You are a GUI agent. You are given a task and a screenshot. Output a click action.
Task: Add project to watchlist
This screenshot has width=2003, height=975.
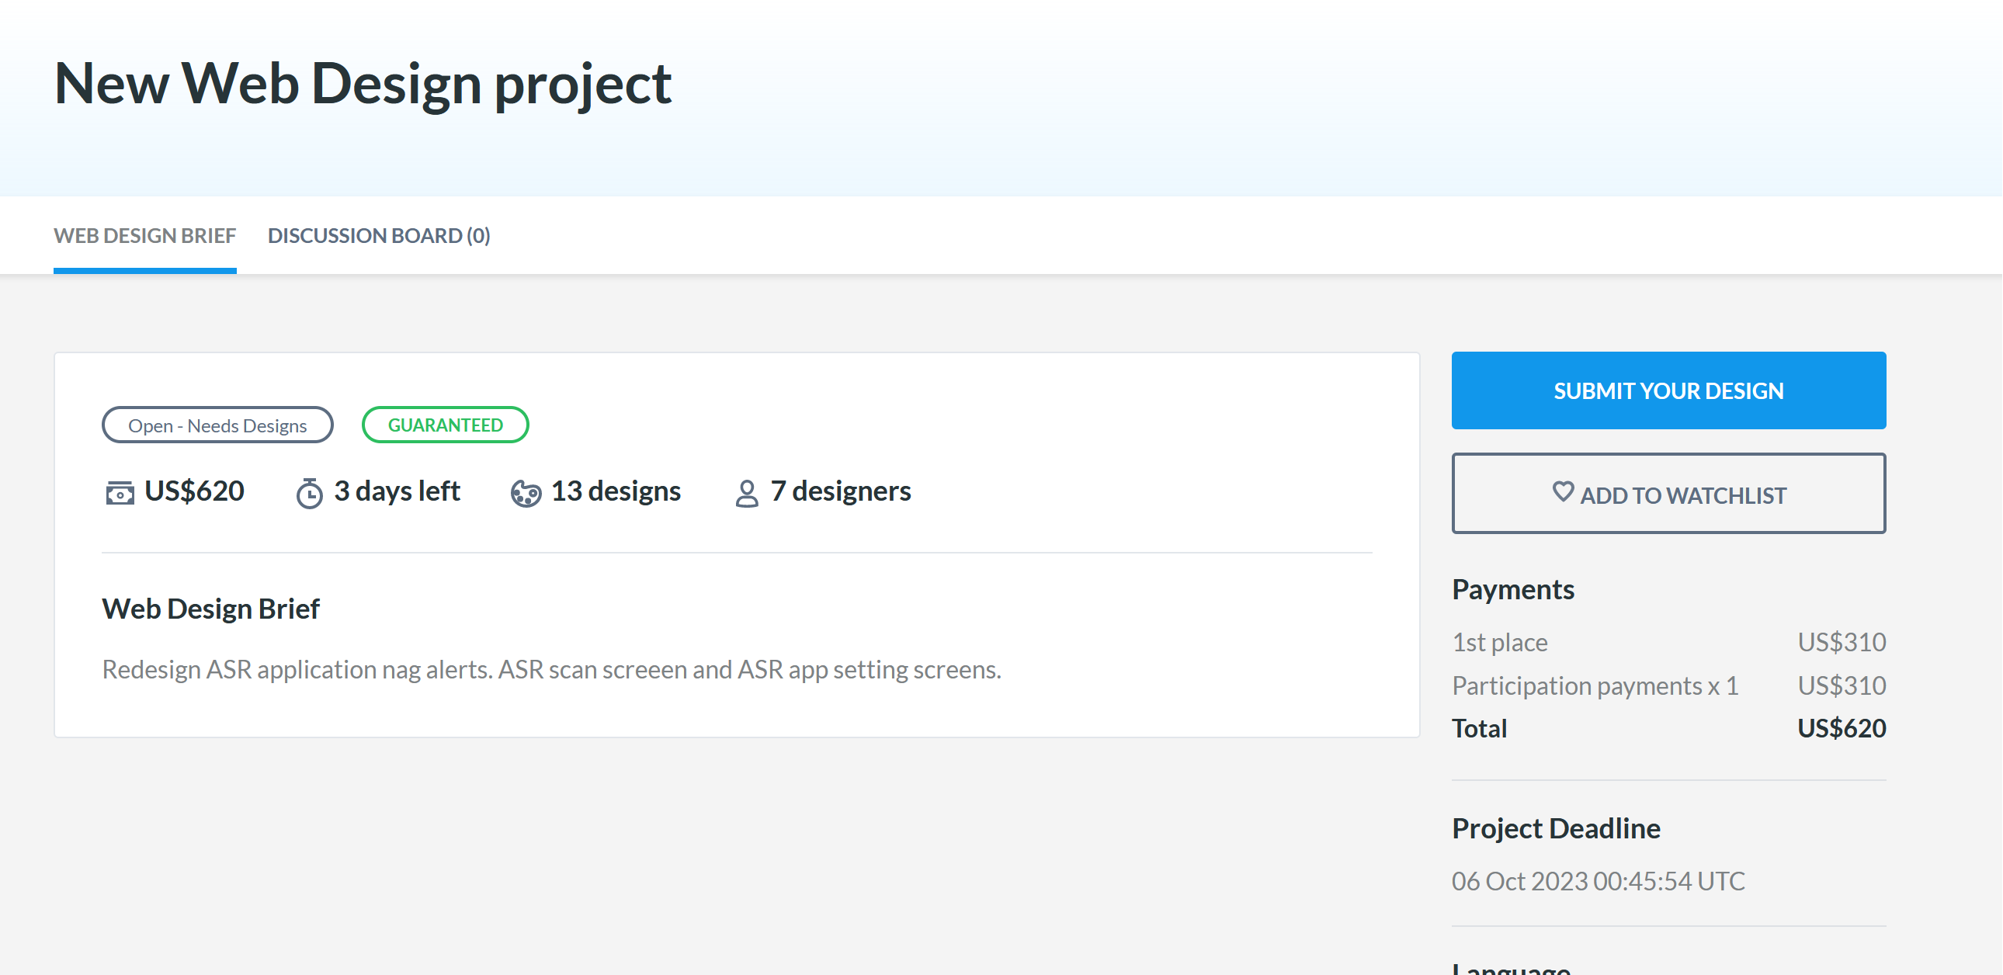[x=1668, y=494]
